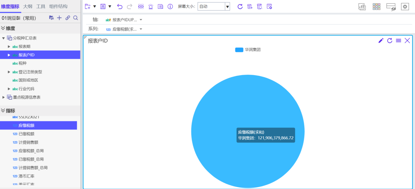This screenshot has height=189, width=415.
Task: Select the 分税种汇总表 table
Action: (x=25, y=38)
